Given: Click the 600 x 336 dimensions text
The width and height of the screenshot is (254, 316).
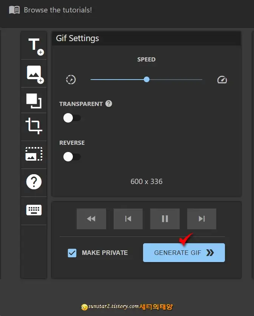Looking at the screenshot, I should point(146,182).
